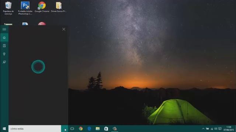Open the Cortana hamburger menu

[x=4, y=29]
